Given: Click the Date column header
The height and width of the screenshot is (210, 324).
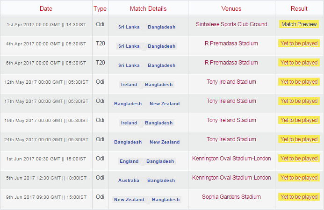Looking at the screenshot, I should pyautogui.click(x=46, y=8).
